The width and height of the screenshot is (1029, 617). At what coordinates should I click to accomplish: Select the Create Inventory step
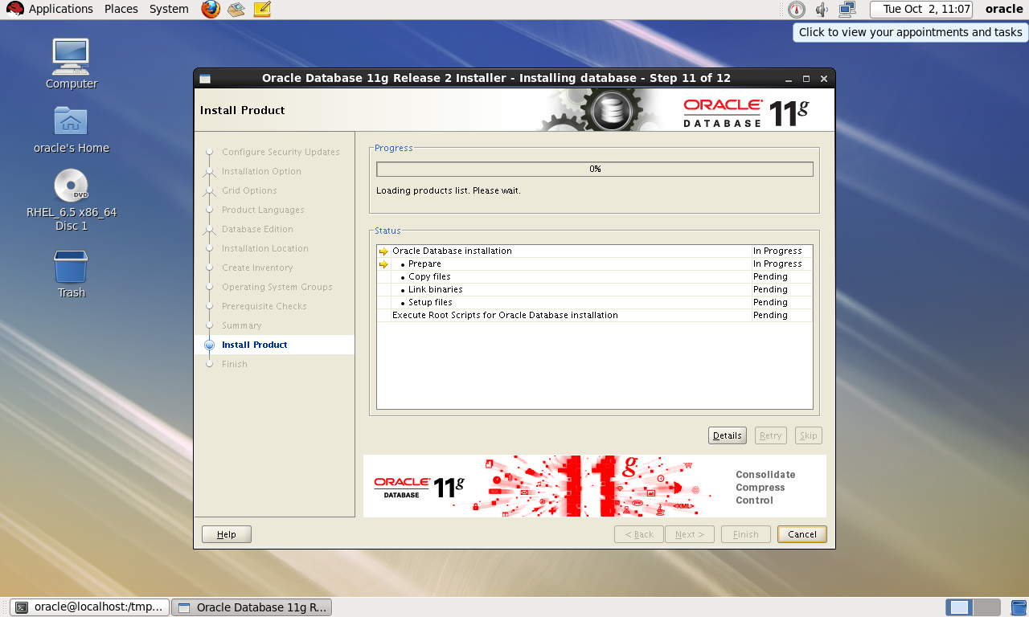pos(257,268)
